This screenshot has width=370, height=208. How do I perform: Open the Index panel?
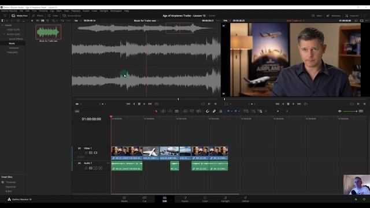(x=53, y=16)
